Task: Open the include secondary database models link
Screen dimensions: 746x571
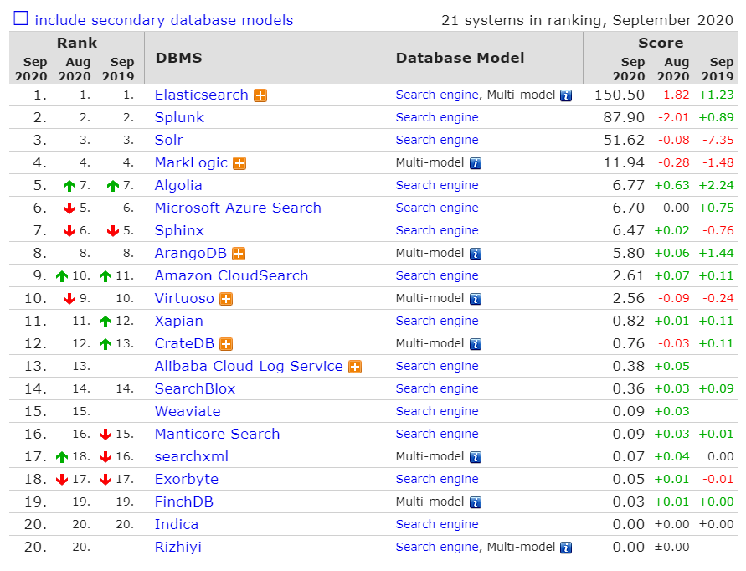Action: (163, 20)
